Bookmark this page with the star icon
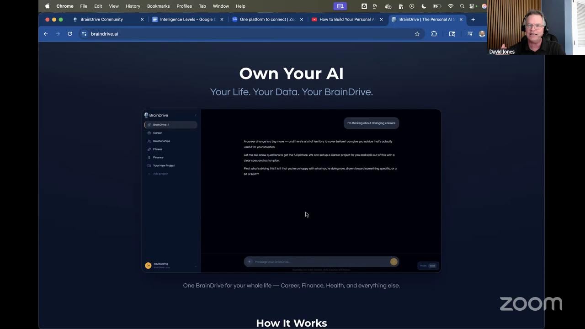The width and height of the screenshot is (585, 329). tap(417, 34)
